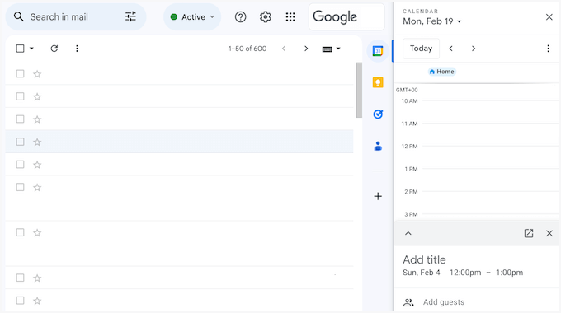Change event date Sun, Feb 4
The height and width of the screenshot is (313, 561).
pos(422,273)
